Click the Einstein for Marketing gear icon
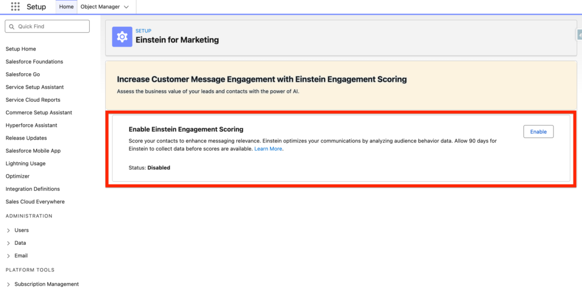This screenshot has width=582, height=293. pyautogui.click(x=122, y=36)
